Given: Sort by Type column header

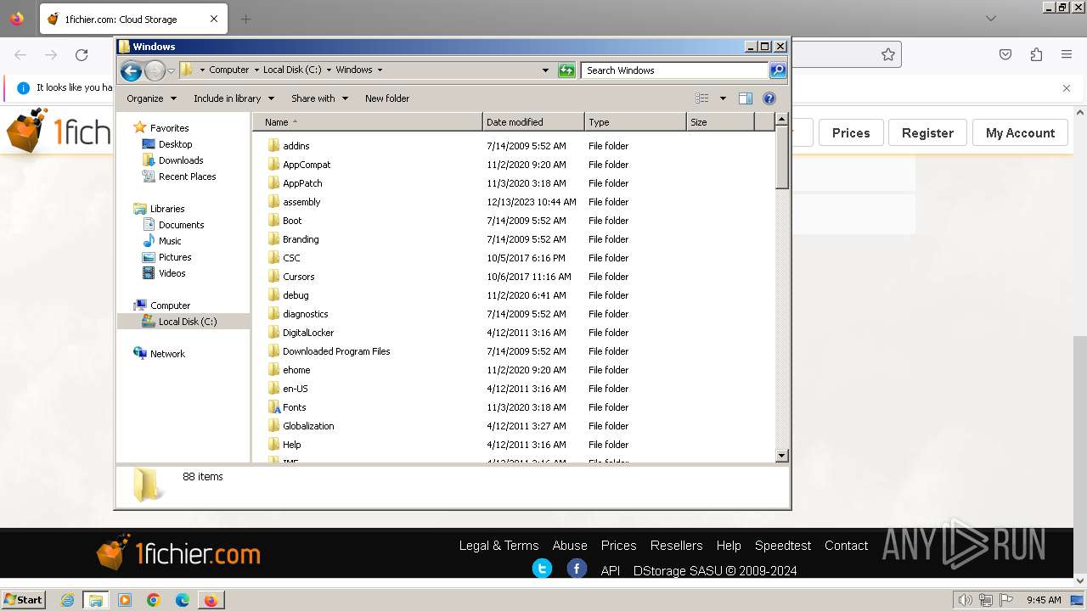Looking at the screenshot, I should coord(635,122).
